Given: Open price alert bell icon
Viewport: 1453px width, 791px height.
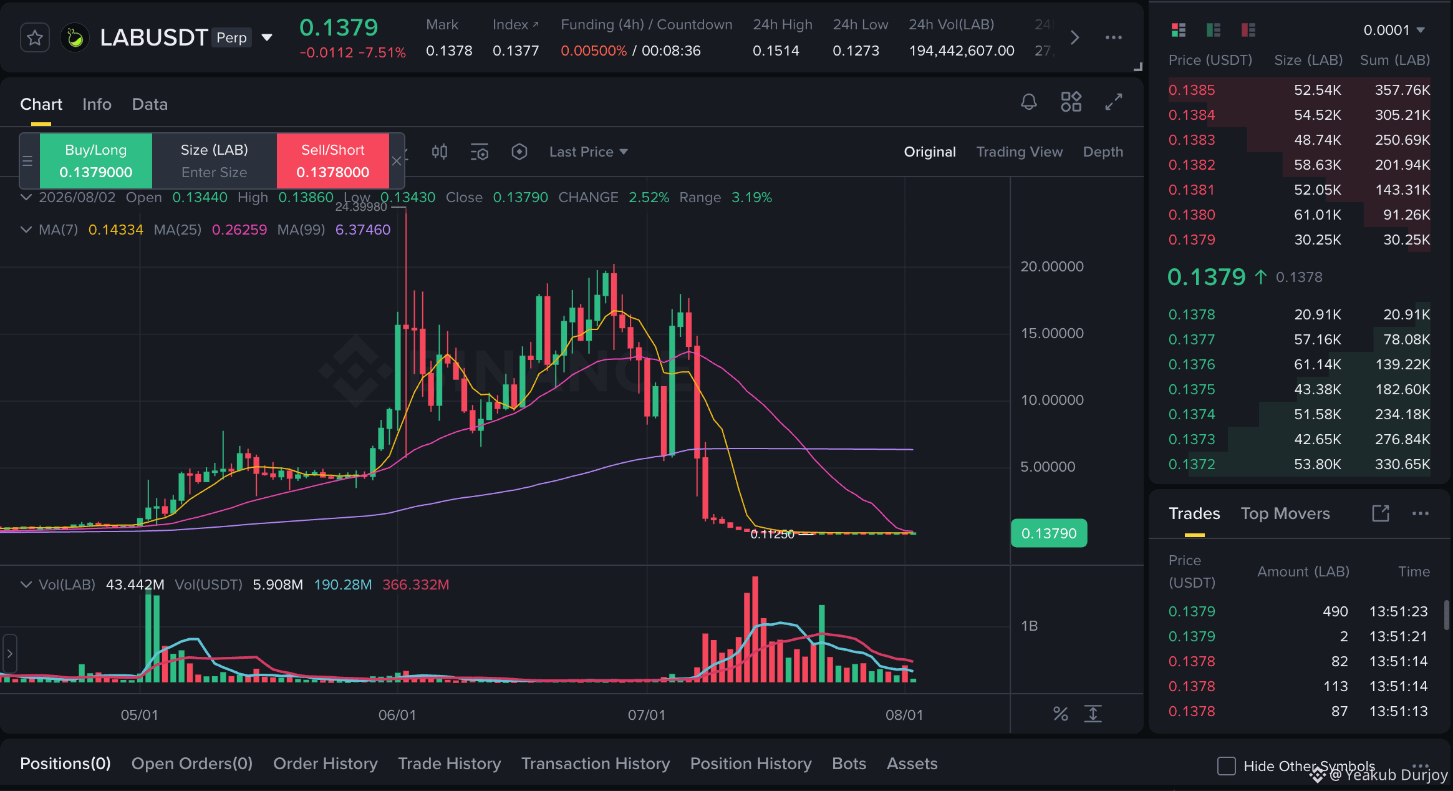Looking at the screenshot, I should click(1029, 102).
